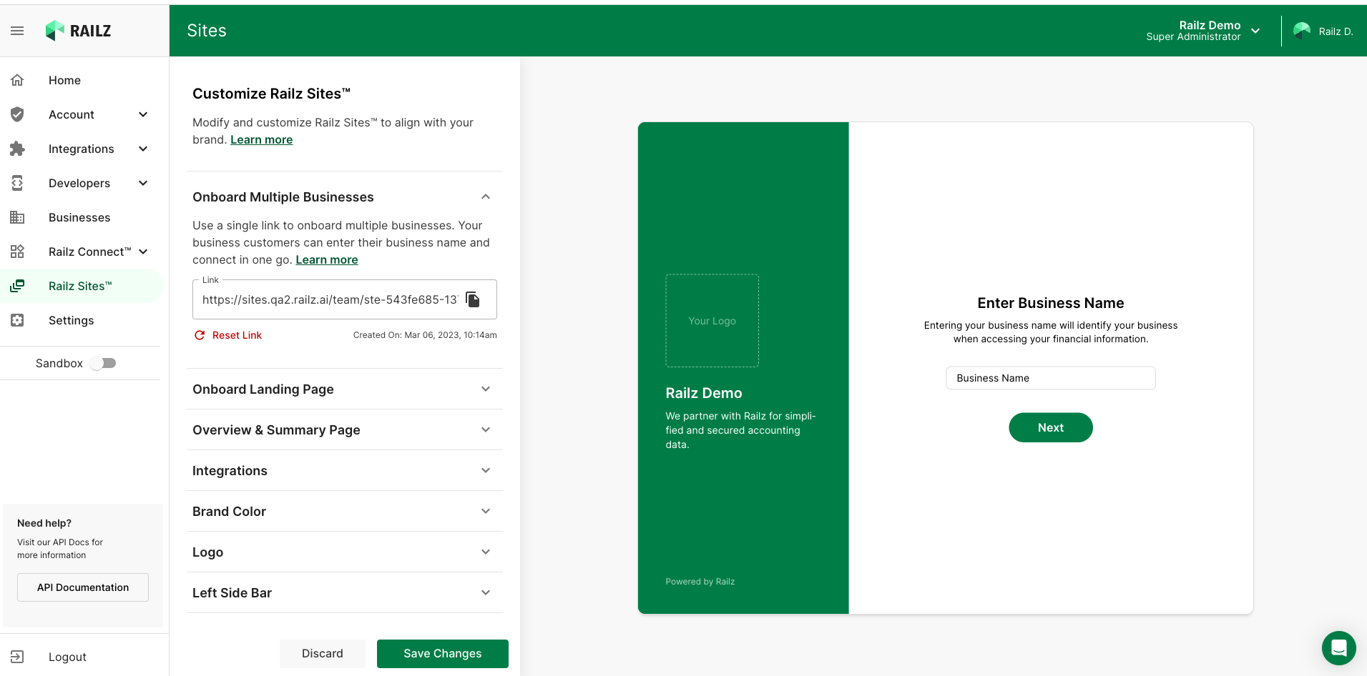Click the Railz D. avatar icon

click(1302, 31)
